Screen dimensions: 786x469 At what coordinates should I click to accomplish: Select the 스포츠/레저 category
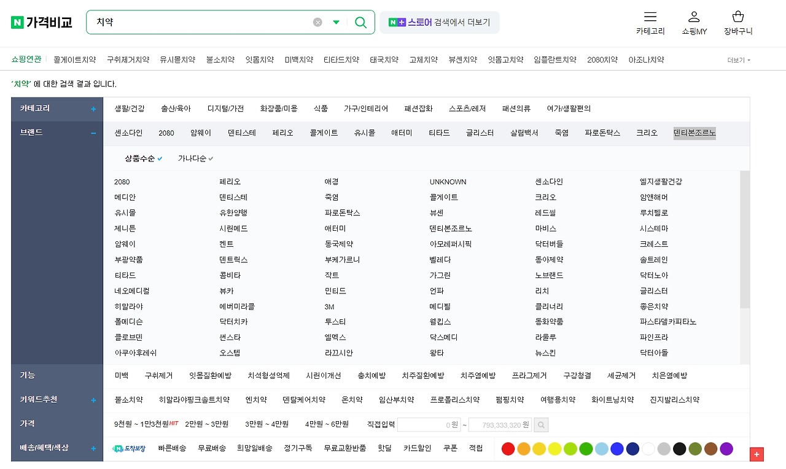(467, 109)
